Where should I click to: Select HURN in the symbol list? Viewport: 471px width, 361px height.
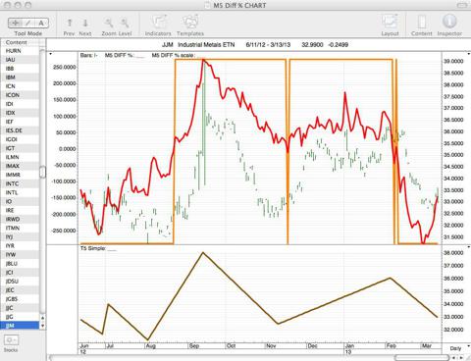(20, 51)
